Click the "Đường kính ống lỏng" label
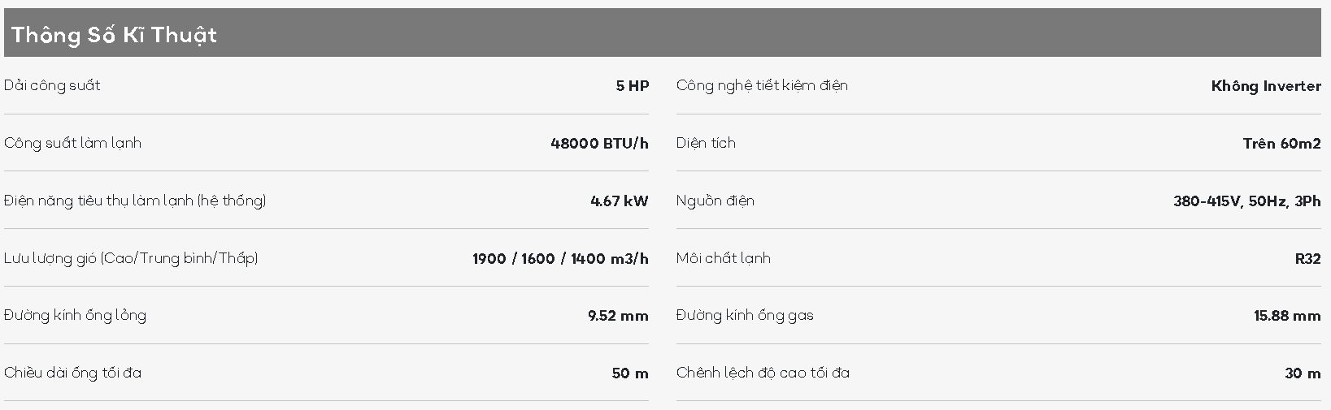 [75, 316]
